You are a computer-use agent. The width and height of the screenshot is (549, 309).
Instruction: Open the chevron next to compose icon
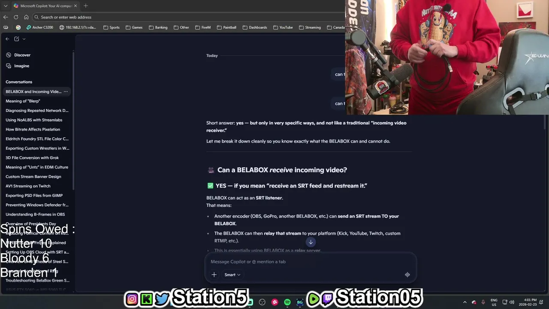[x=24, y=39]
